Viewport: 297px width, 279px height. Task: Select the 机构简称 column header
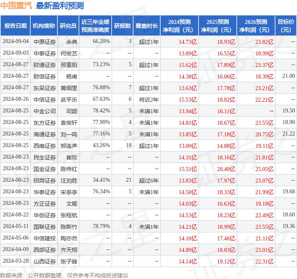(x=44, y=26)
